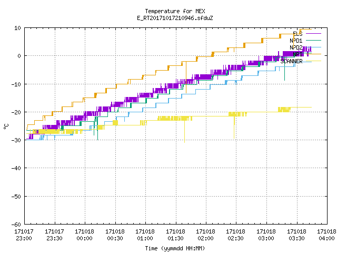Click the x-axis tick 171018 01:30
The width and height of the screenshot is (337, 253).
click(175, 235)
